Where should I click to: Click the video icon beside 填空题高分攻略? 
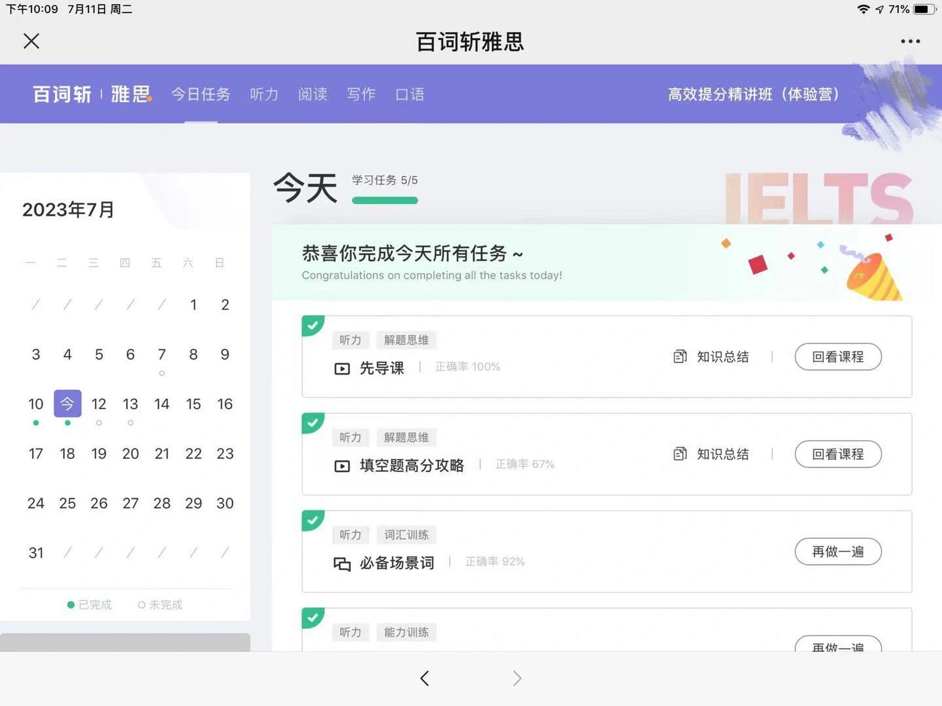[x=342, y=466]
